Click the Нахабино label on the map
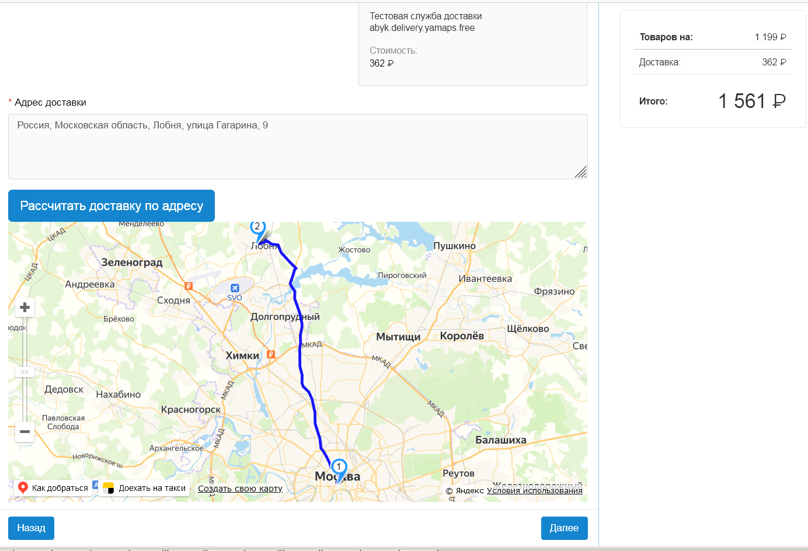The width and height of the screenshot is (808, 551). click(x=119, y=395)
